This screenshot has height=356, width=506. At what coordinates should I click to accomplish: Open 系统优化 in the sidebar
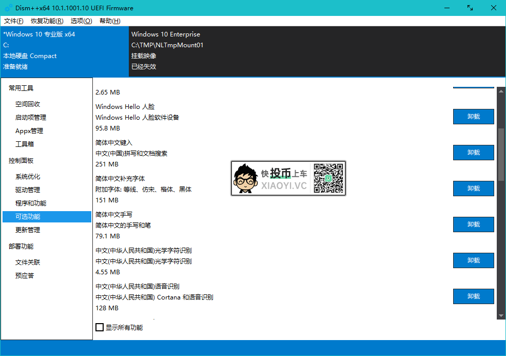pos(28,176)
